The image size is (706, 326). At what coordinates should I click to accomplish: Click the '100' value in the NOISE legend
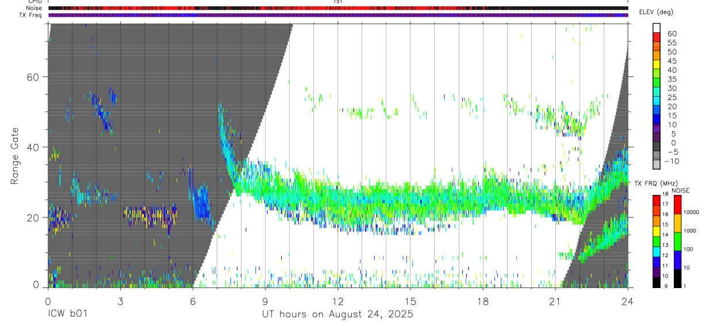(689, 250)
